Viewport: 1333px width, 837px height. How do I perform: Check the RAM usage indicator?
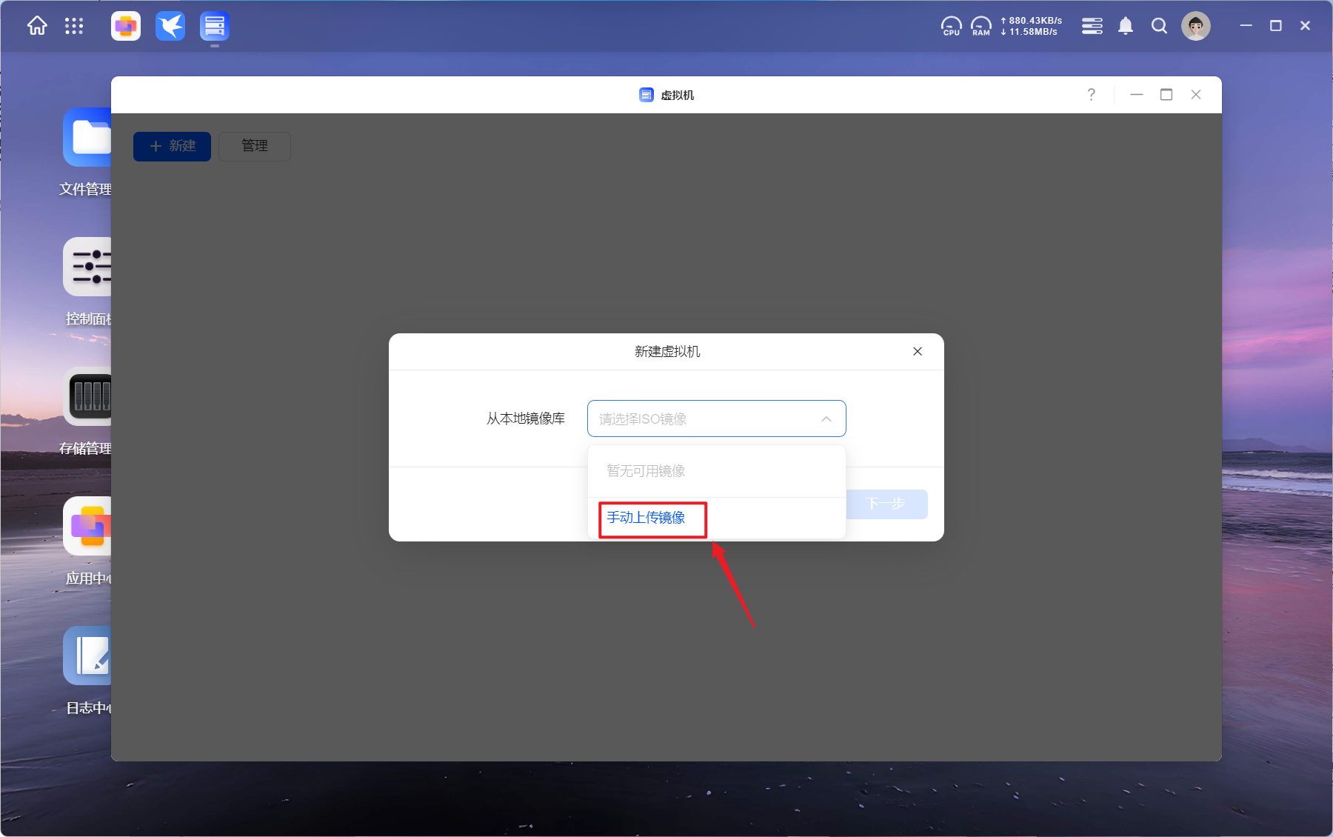click(x=980, y=27)
